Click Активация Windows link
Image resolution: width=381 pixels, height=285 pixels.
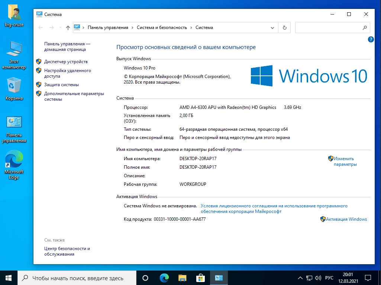pyautogui.click(x=346, y=219)
